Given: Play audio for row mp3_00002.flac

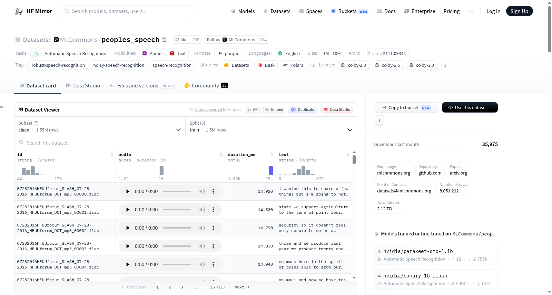Looking at the screenshot, I should (x=128, y=228).
